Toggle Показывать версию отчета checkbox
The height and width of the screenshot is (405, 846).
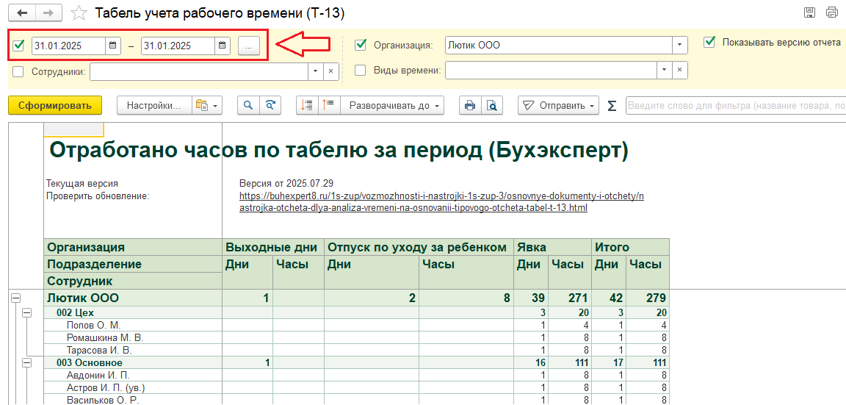pyautogui.click(x=709, y=42)
